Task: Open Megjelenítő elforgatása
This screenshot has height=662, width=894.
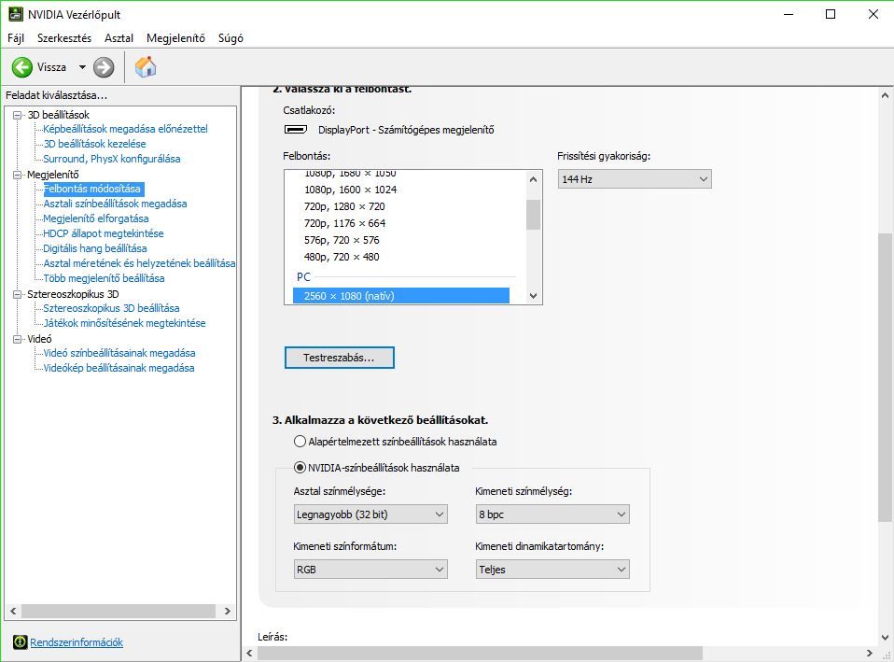Action: point(96,218)
